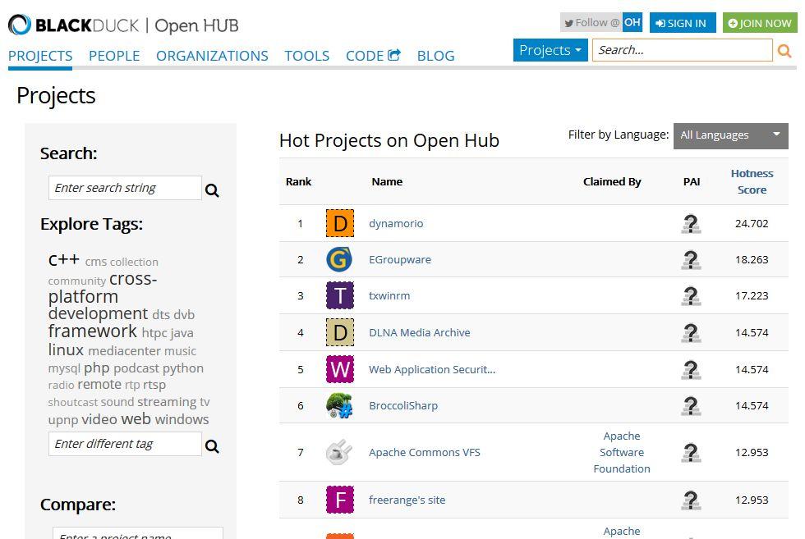Click the PAI question-mark icon for BroccoliSharp
Image resolution: width=805 pixels, height=539 pixels.
pos(691,406)
